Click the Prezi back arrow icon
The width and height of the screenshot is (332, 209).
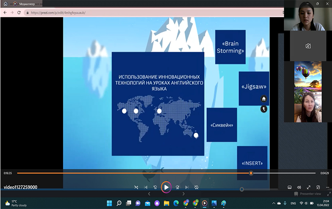click(x=263, y=109)
